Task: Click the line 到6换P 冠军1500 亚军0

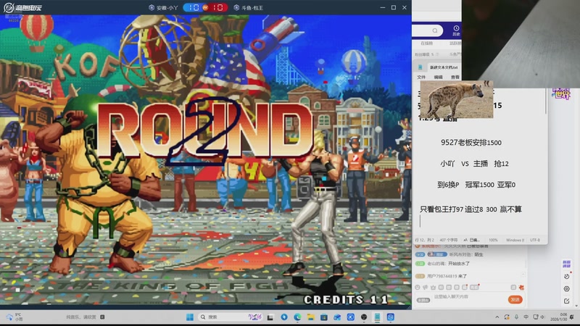Action: 476,185
